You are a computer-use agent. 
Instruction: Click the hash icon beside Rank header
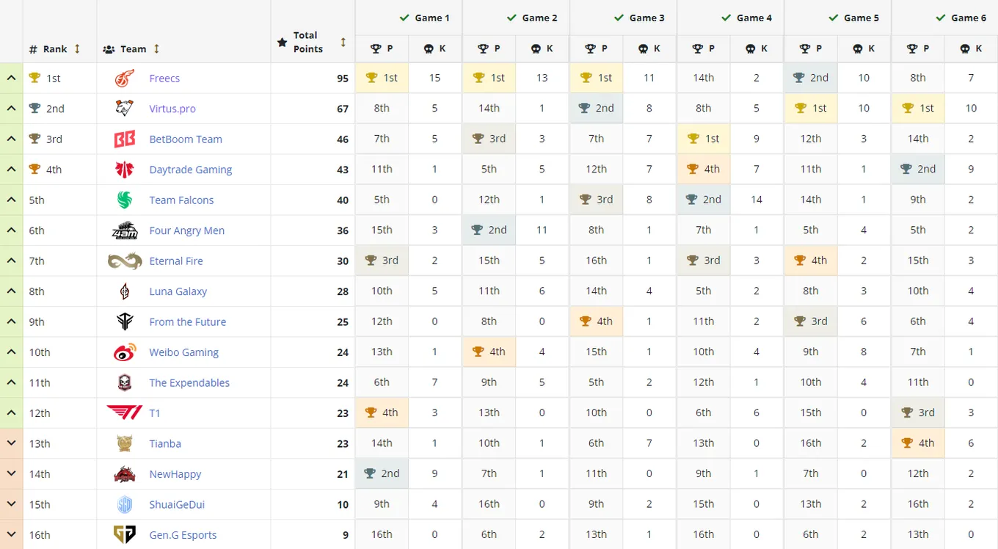33,49
